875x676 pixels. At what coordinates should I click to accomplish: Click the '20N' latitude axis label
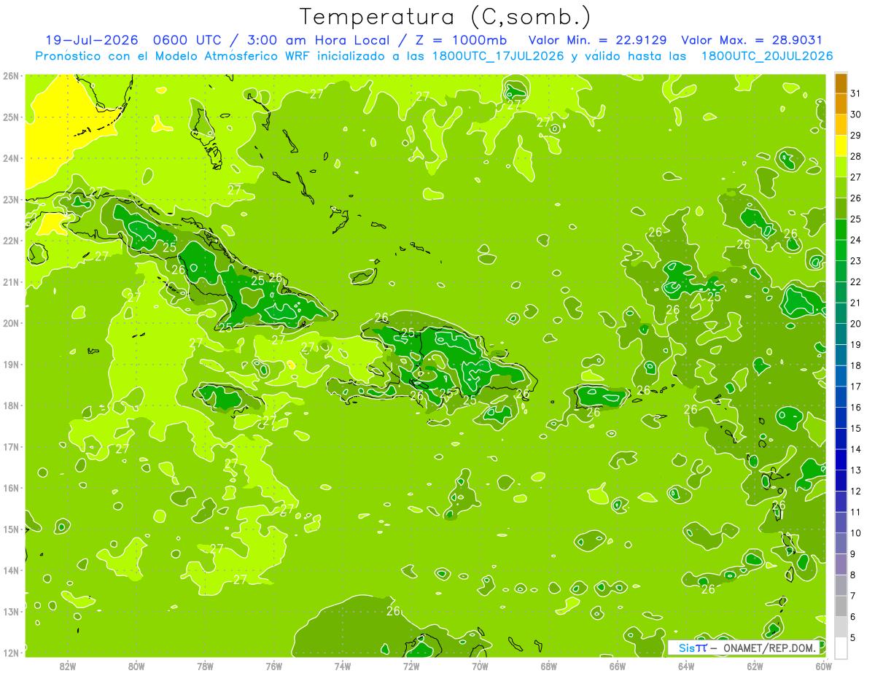11,323
